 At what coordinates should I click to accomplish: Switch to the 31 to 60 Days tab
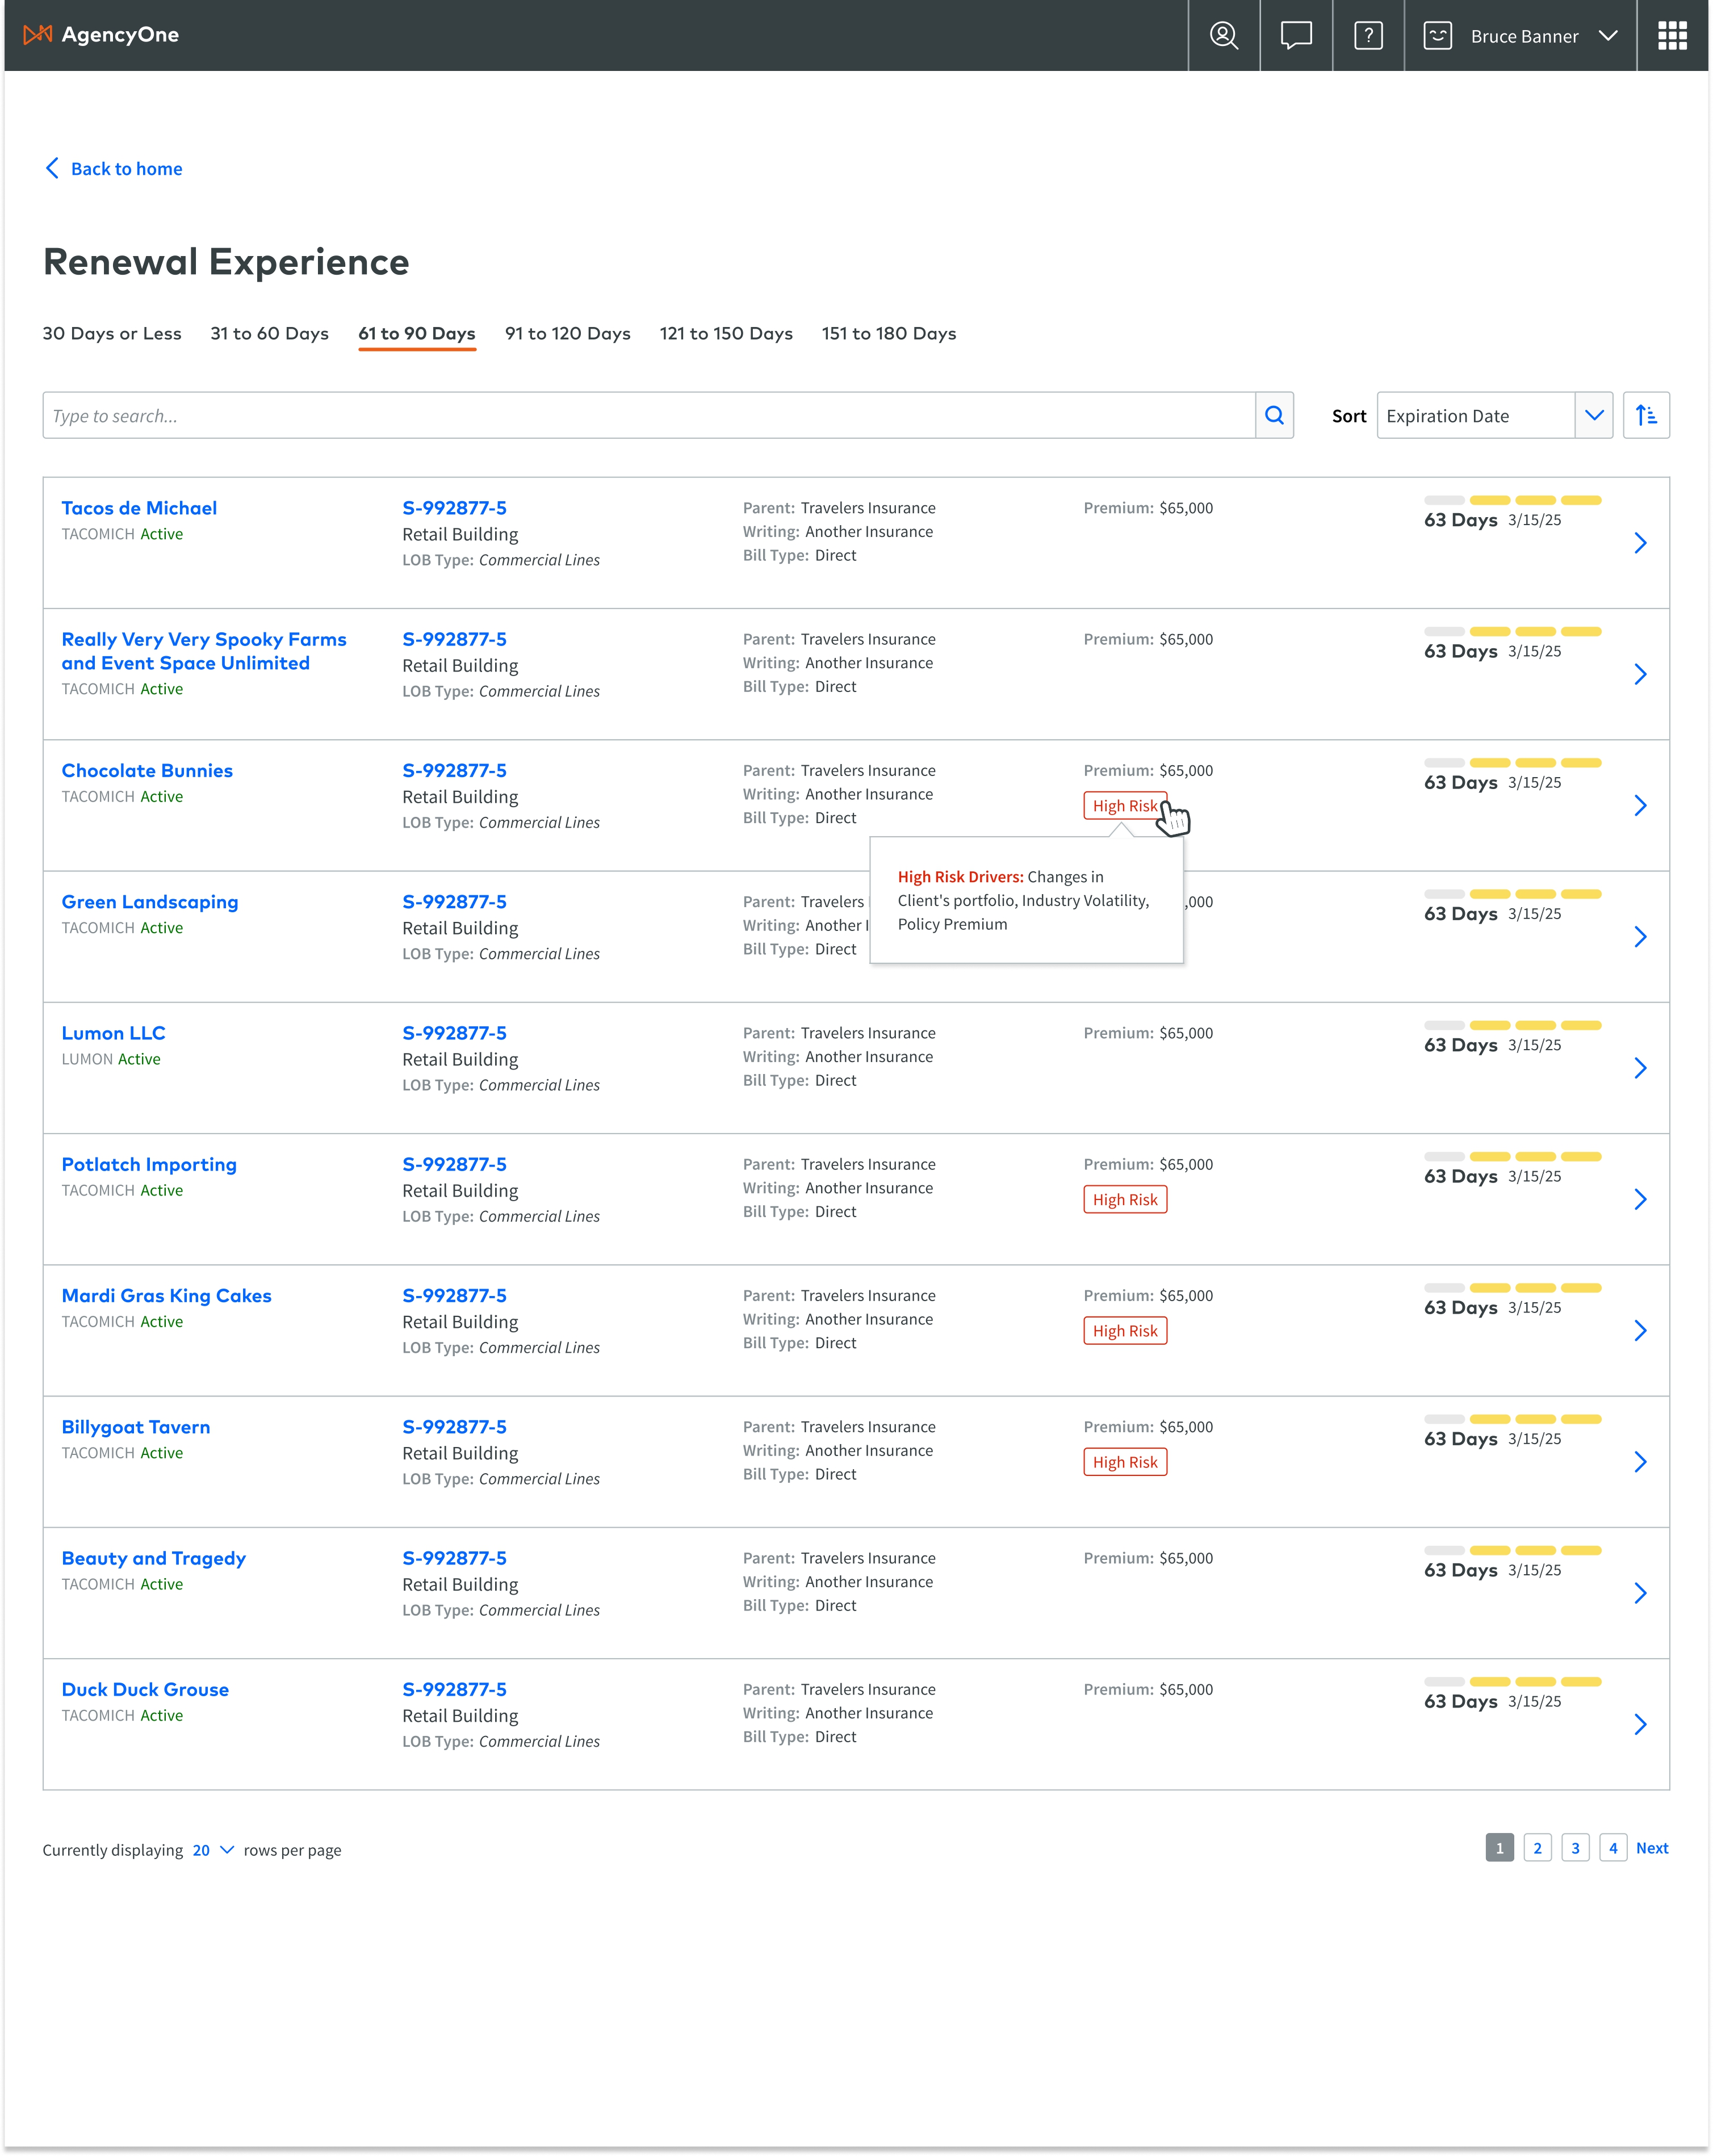click(269, 334)
